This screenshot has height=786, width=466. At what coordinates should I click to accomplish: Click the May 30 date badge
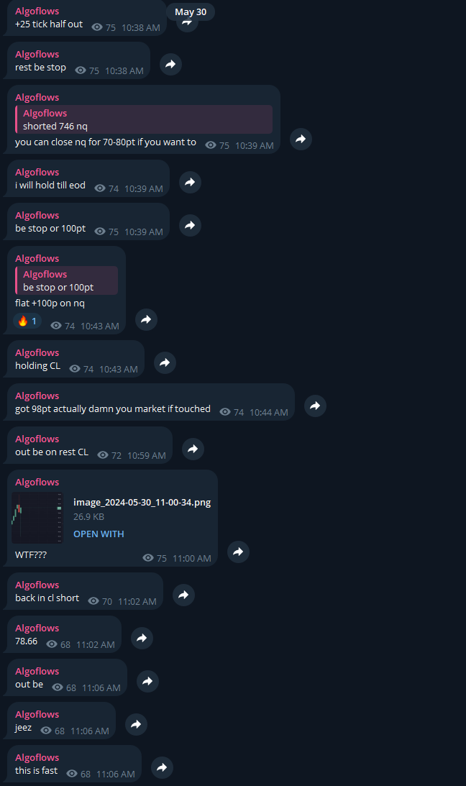coord(191,12)
